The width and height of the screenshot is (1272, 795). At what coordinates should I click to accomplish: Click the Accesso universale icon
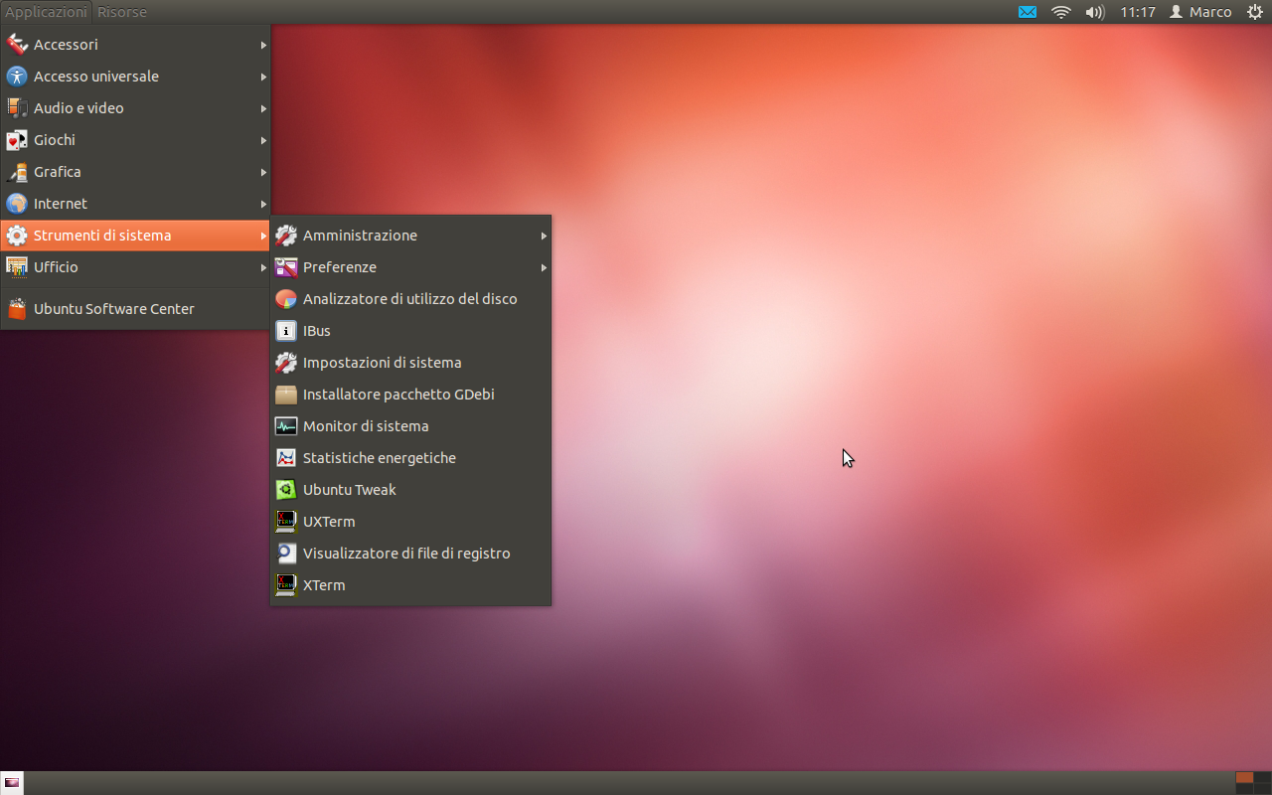coord(16,77)
